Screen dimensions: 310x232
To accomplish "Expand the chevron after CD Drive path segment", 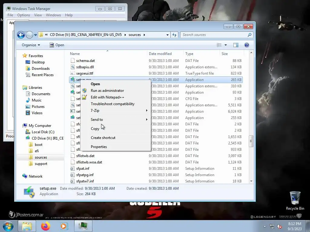I will click(x=125, y=35).
